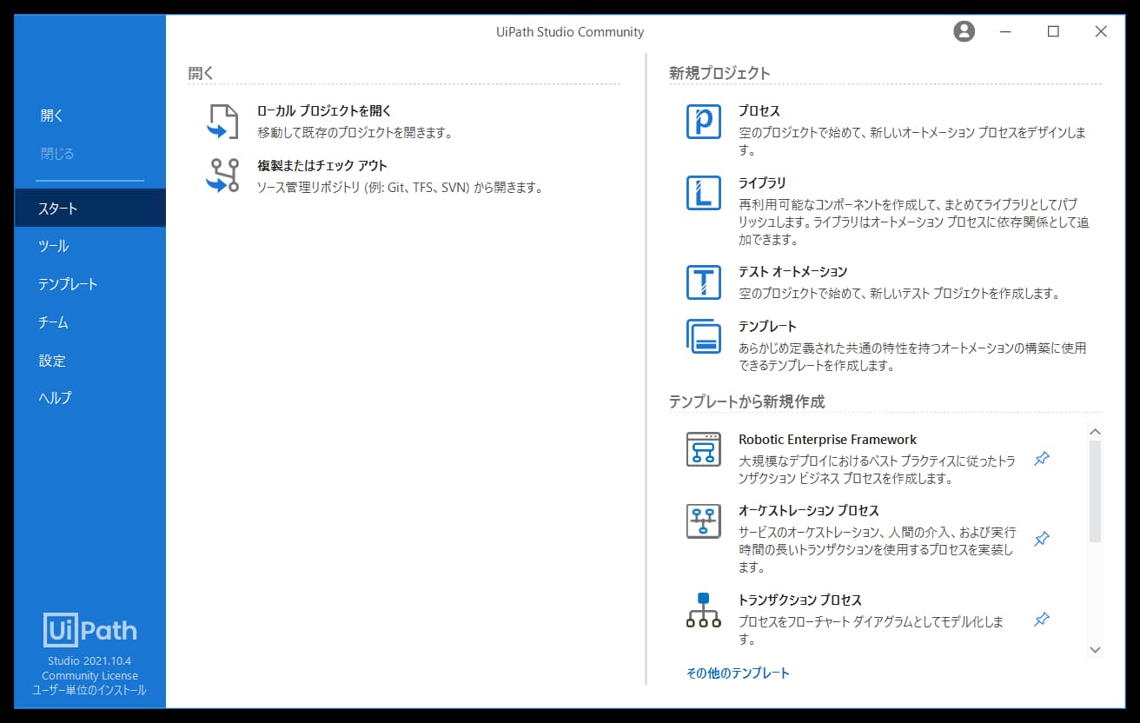Click the オーケストレーション プロセス title text

click(x=809, y=511)
